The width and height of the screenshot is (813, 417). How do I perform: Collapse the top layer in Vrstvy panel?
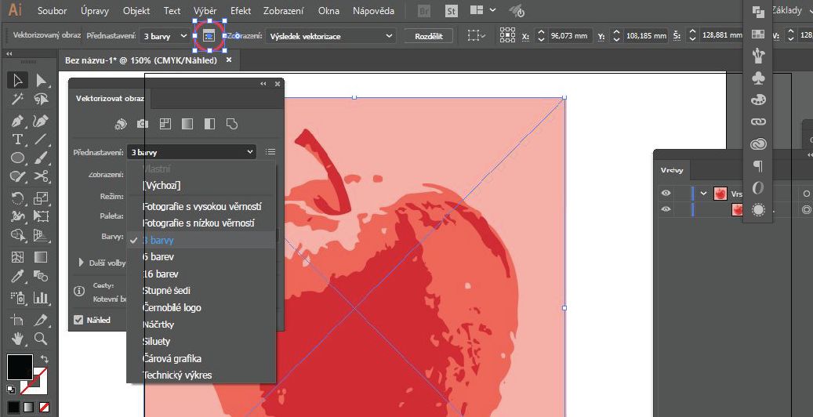click(x=703, y=194)
